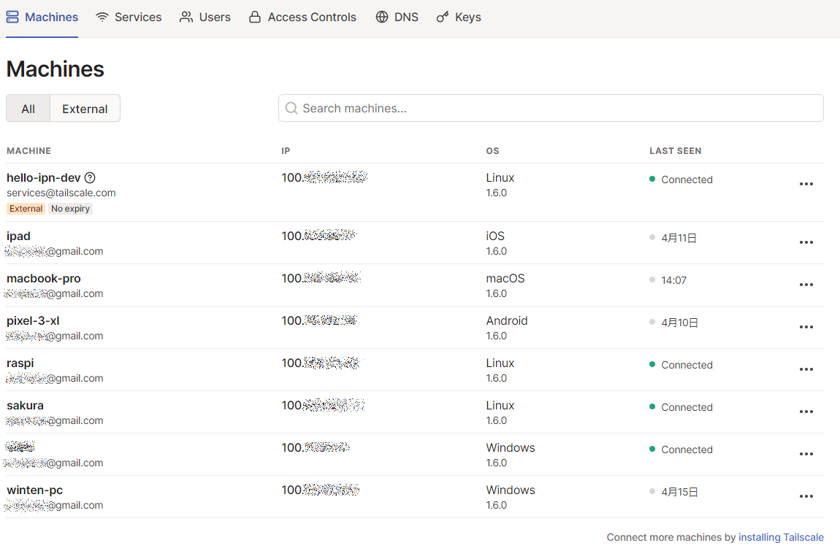840x551 pixels.
Task: Open the winten-pc machine
Action: click(x=34, y=490)
